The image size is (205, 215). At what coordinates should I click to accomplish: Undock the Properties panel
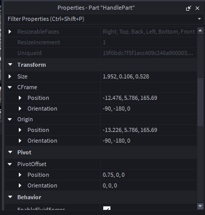point(189,8)
